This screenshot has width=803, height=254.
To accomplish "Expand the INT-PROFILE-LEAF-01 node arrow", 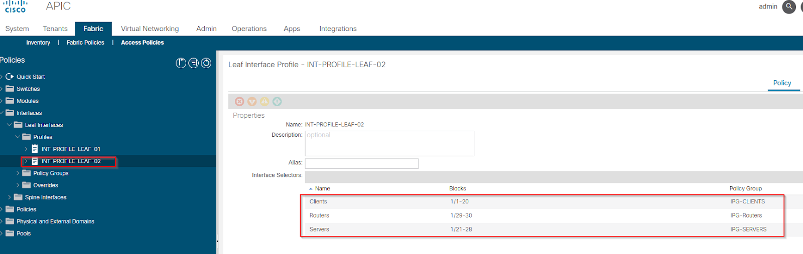I will (x=26, y=149).
